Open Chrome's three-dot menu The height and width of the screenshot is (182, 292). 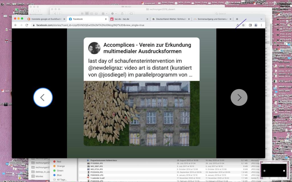click(x=261, y=25)
